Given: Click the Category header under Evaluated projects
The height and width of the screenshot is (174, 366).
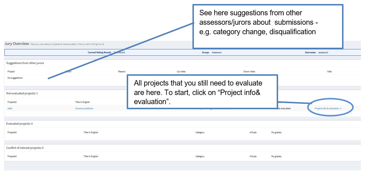Looking at the screenshot, I should pos(200,133).
